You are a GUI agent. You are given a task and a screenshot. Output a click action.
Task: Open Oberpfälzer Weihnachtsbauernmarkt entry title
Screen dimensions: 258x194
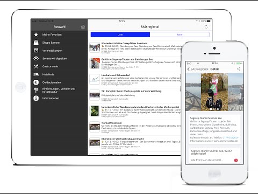(x=123, y=139)
